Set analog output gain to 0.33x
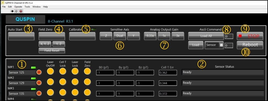Image resolution: width=268 pixels, height=101 pixels. pos(150,36)
